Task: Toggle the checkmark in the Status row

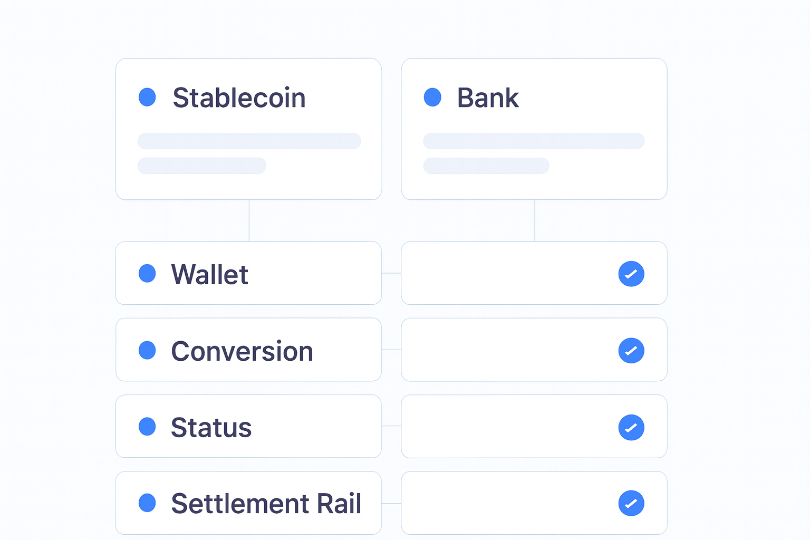Action: pos(631,427)
